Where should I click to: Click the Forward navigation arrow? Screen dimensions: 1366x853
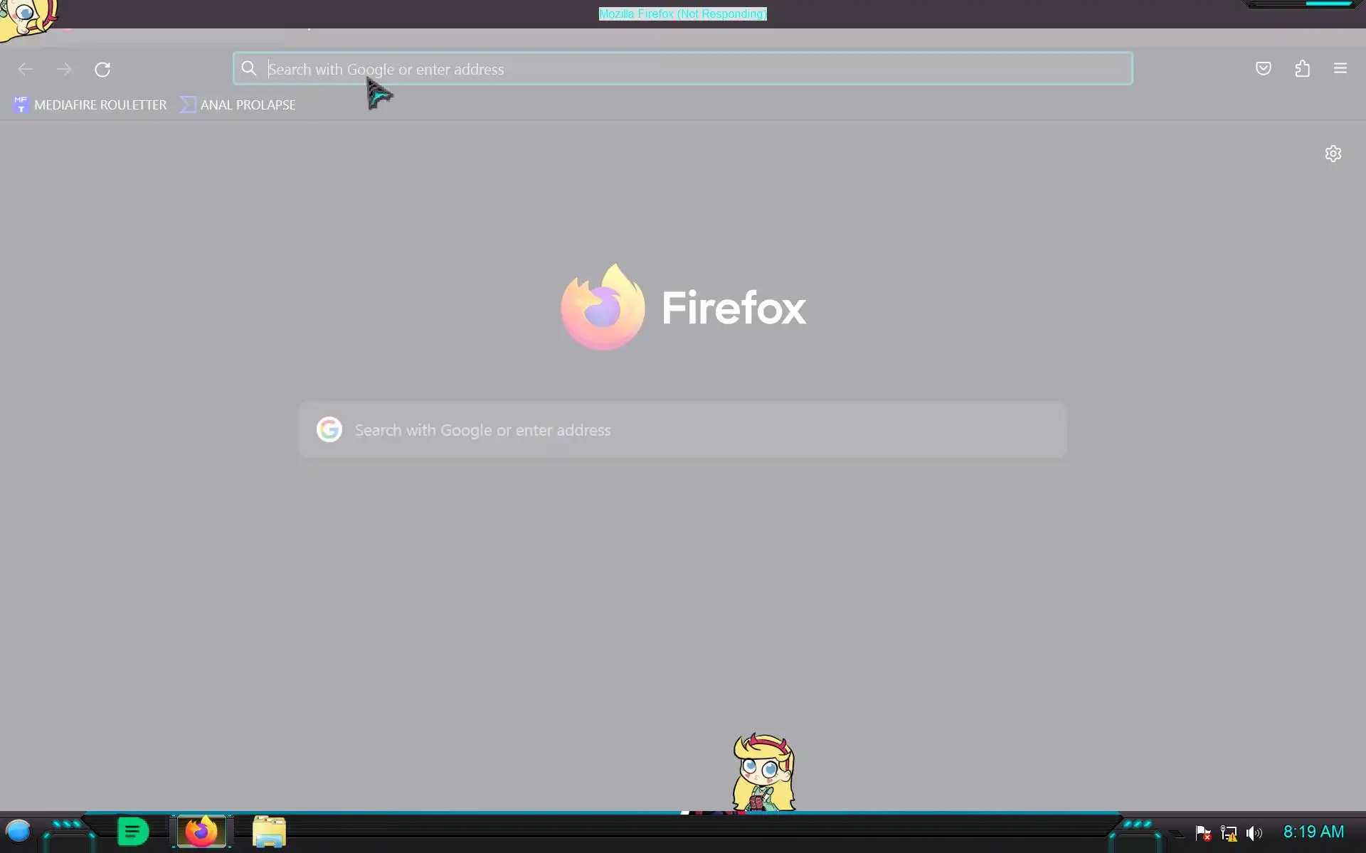pyautogui.click(x=64, y=69)
